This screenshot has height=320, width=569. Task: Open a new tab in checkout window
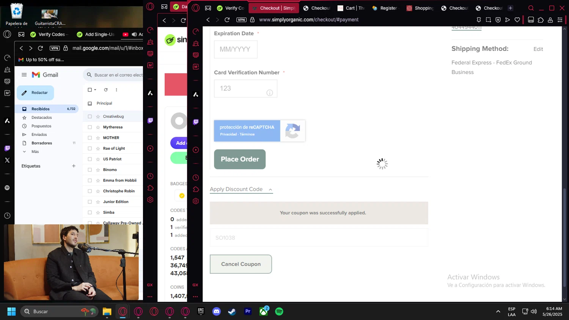[x=511, y=8]
